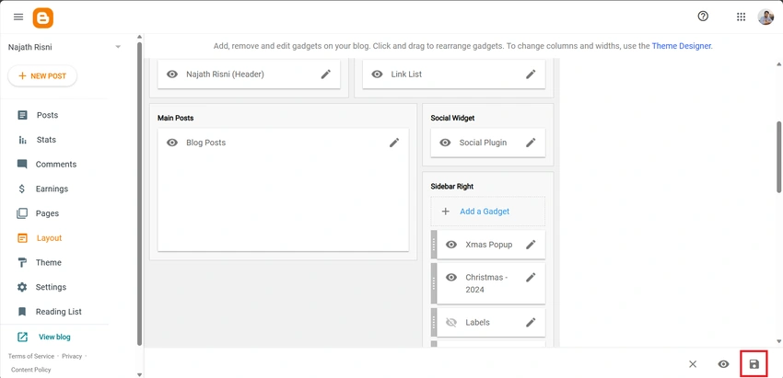Viewport: 783px width, 378px height.
Task: Click Add a Gadget in Sidebar Right
Action: click(488, 212)
